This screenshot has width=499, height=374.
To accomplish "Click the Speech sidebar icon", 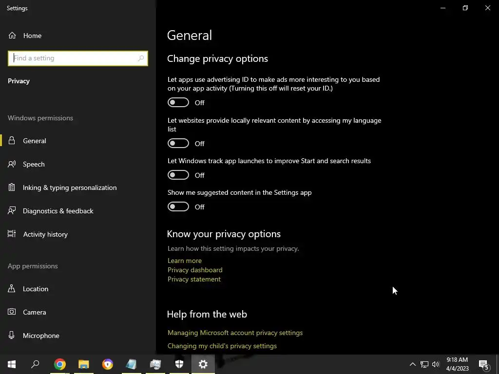I will pos(12,164).
